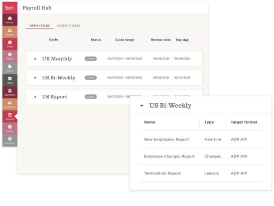Screen dimensions: 274x206
Task: Click the US Bi-Weekly heading in detail panel
Action: (x=170, y=106)
